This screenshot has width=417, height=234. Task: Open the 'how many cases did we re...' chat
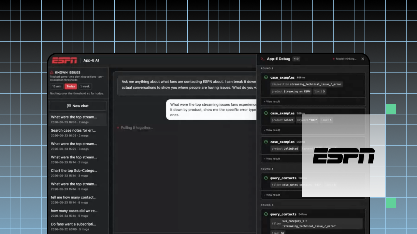point(78,213)
